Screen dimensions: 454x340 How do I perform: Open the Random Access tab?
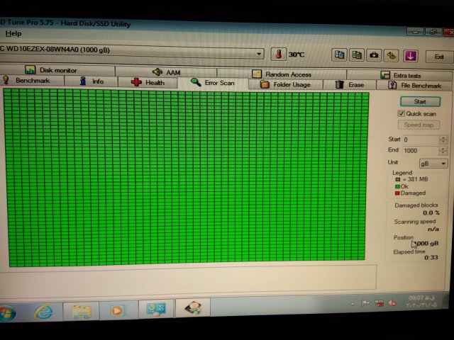point(282,74)
